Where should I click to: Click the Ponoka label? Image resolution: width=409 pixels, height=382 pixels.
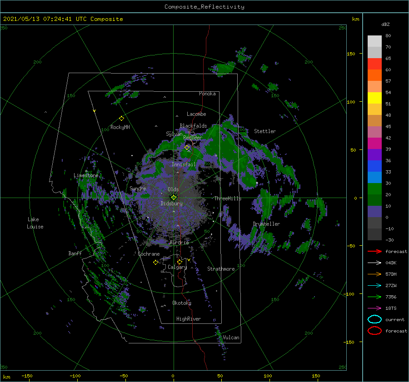[207, 94]
